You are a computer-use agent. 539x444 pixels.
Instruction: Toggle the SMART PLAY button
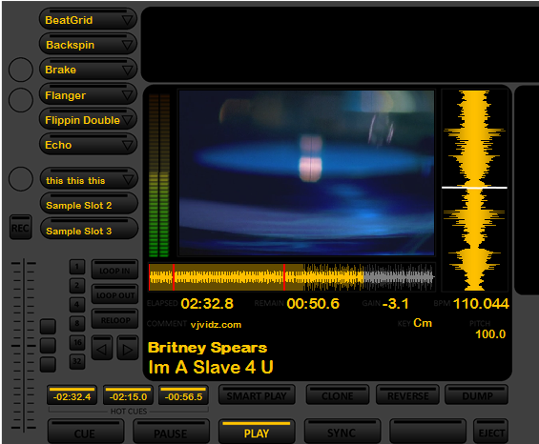257,394
